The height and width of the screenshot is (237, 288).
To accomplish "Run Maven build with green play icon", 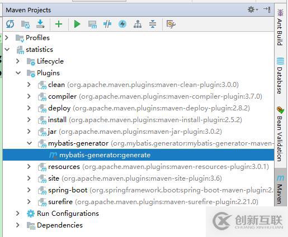I will (x=77, y=24).
